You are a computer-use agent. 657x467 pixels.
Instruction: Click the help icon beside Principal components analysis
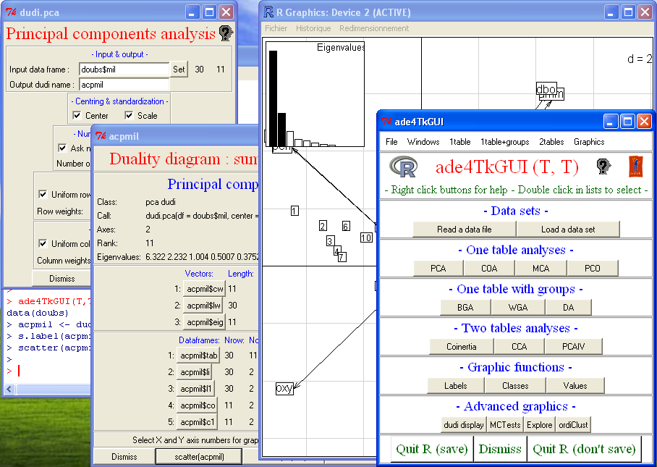[x=226, y=33]
